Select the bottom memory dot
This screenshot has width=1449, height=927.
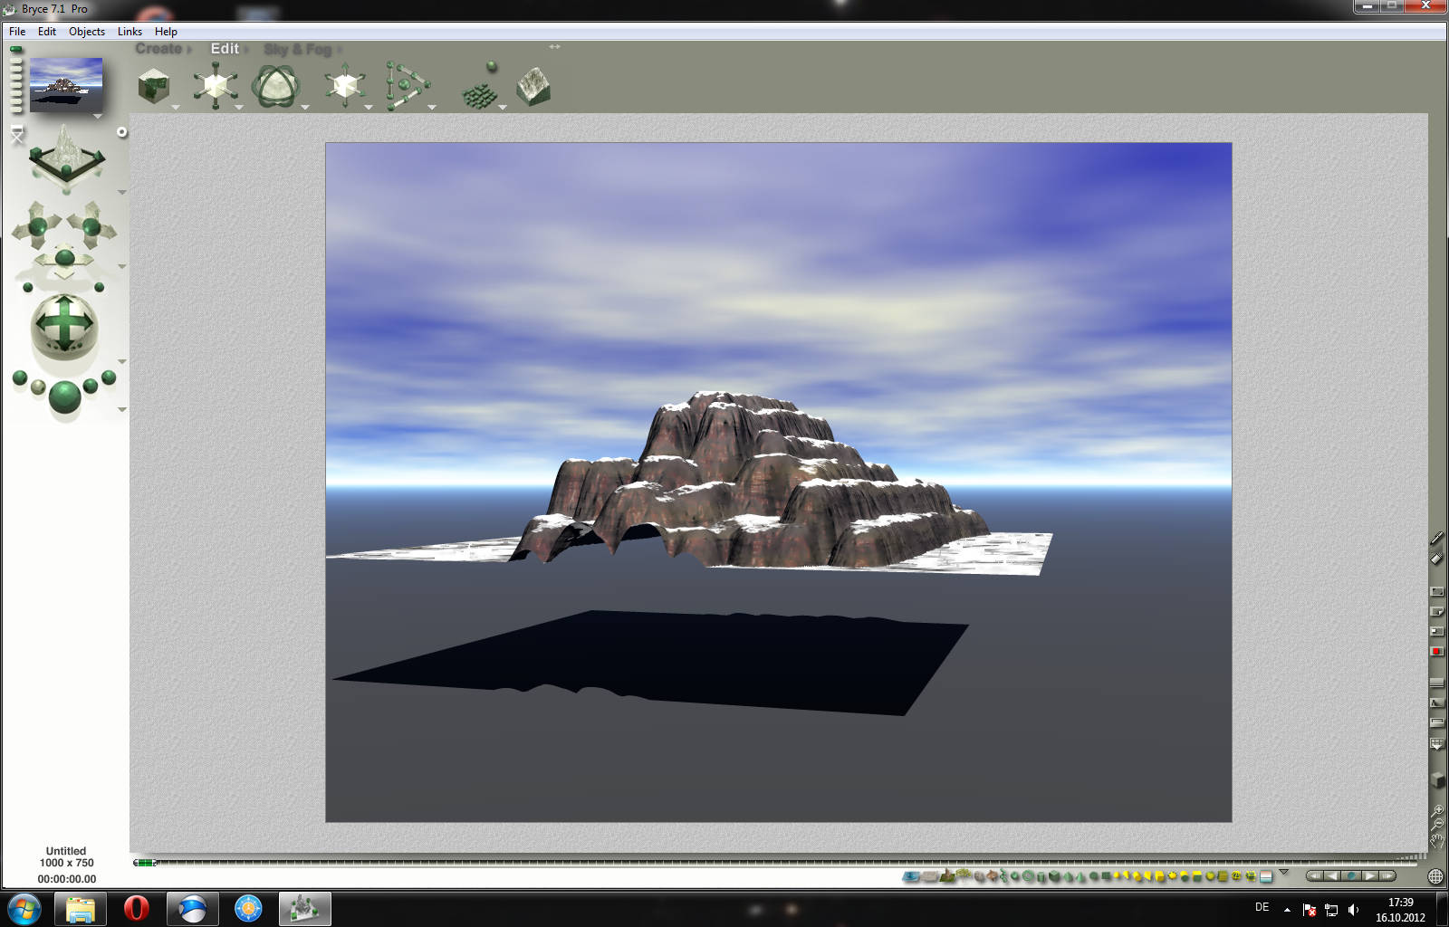15,110
